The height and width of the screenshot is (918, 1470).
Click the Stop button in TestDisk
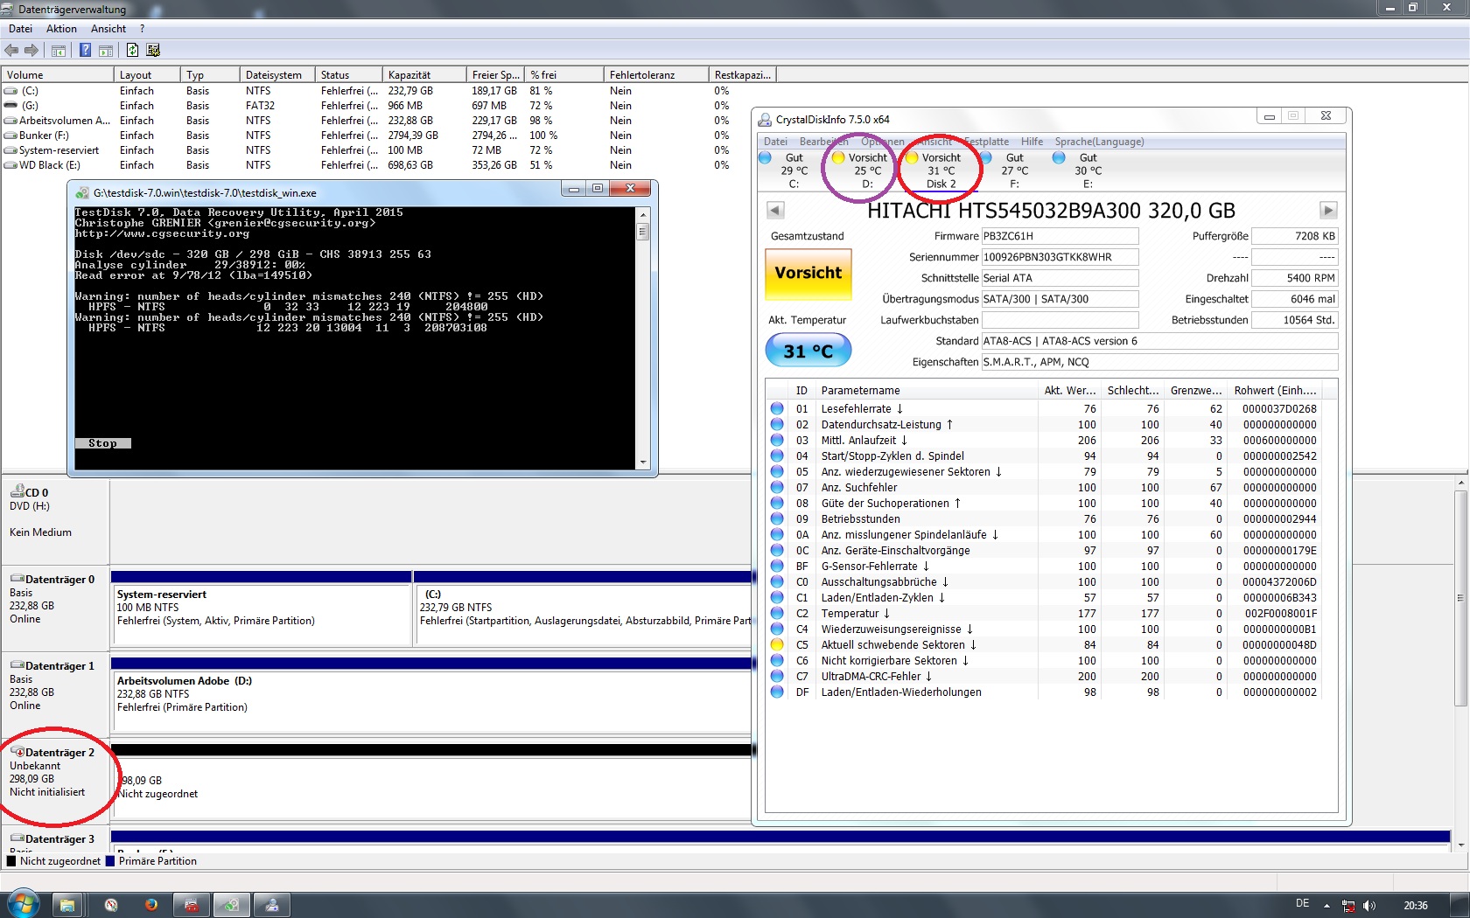pyautogui.click(x=102, y=443)
